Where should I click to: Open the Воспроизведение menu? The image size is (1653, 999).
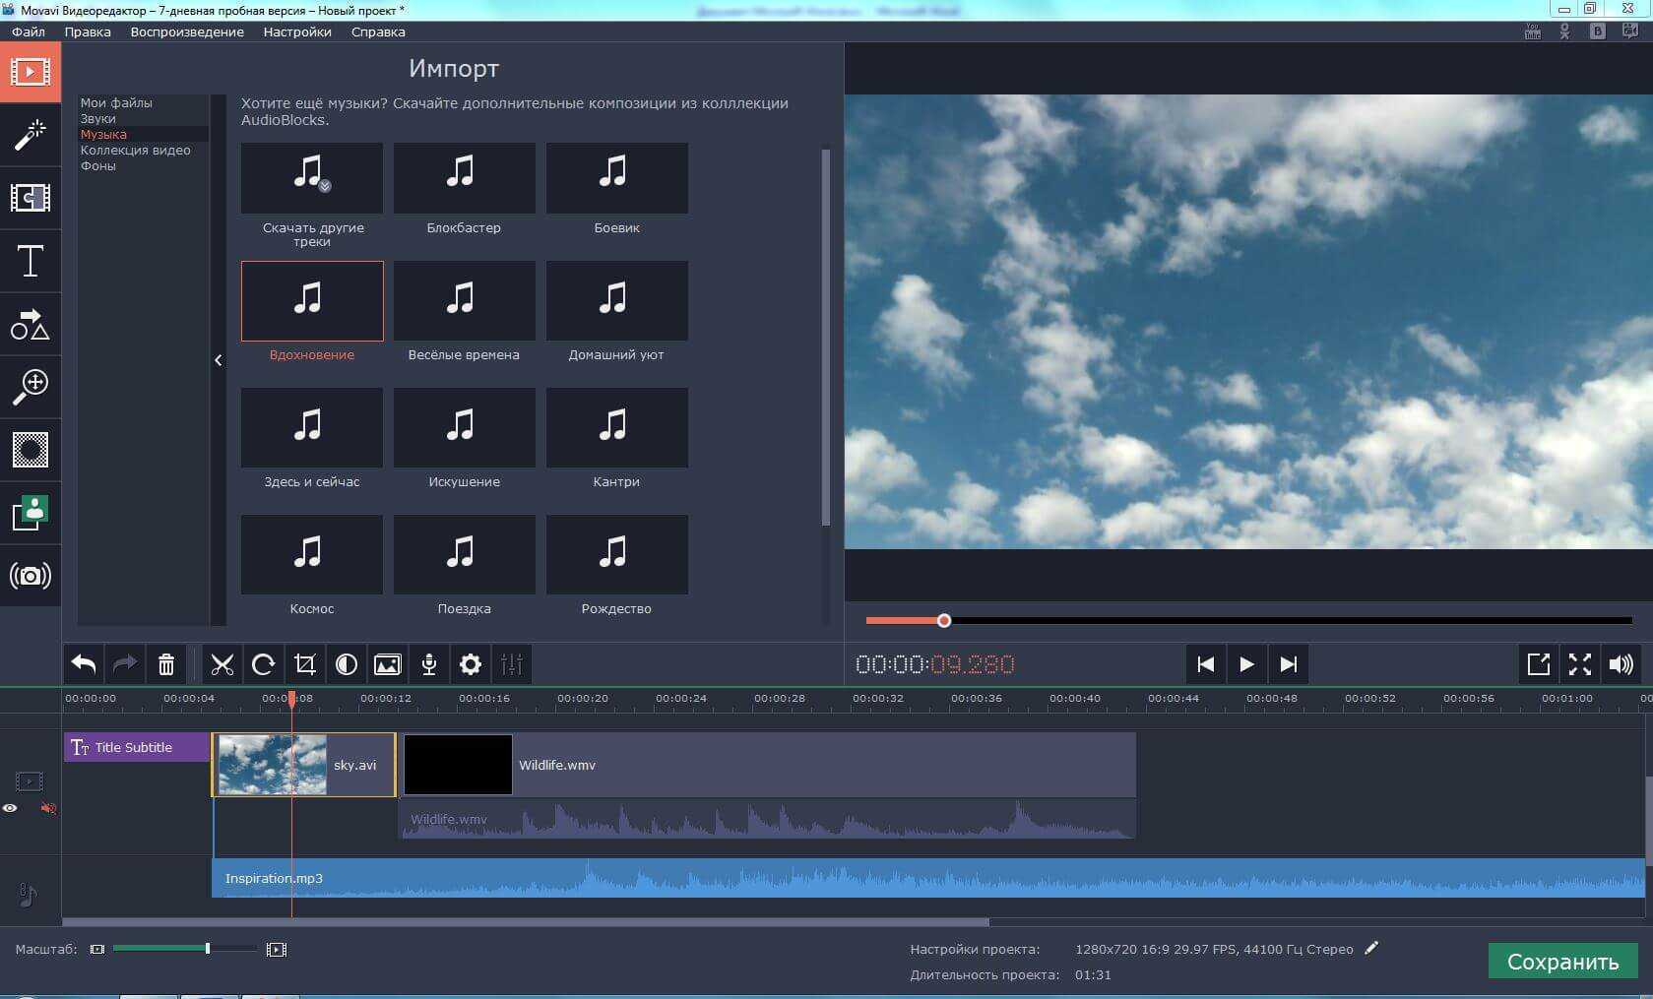pos(187,31)
